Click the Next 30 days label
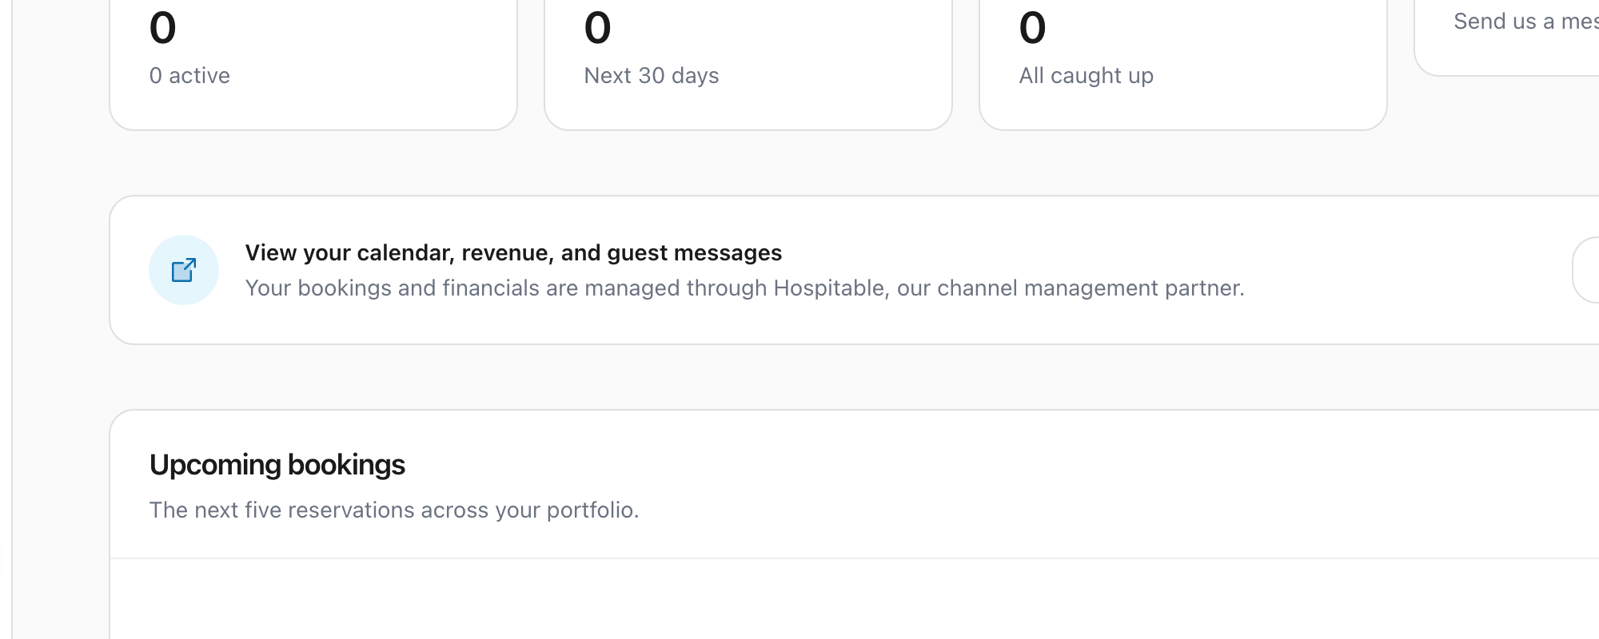The height and width of the screenshot is (639, 1599). click(x=651, y=75)
